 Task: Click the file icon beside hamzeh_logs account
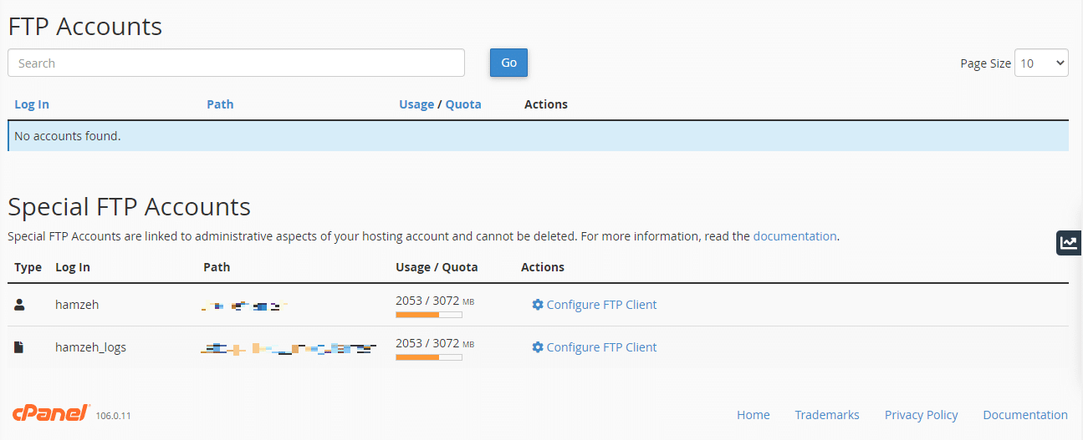click(19, 346)
